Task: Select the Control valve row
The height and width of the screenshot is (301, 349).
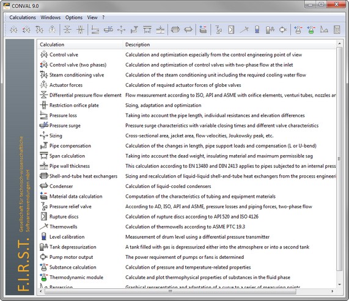Action: [x=187, y=55]
